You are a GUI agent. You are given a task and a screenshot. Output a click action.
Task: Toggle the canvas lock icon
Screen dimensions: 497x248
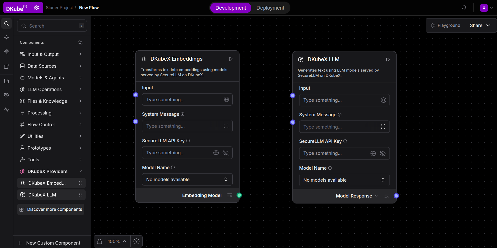[x=99, y=241]
